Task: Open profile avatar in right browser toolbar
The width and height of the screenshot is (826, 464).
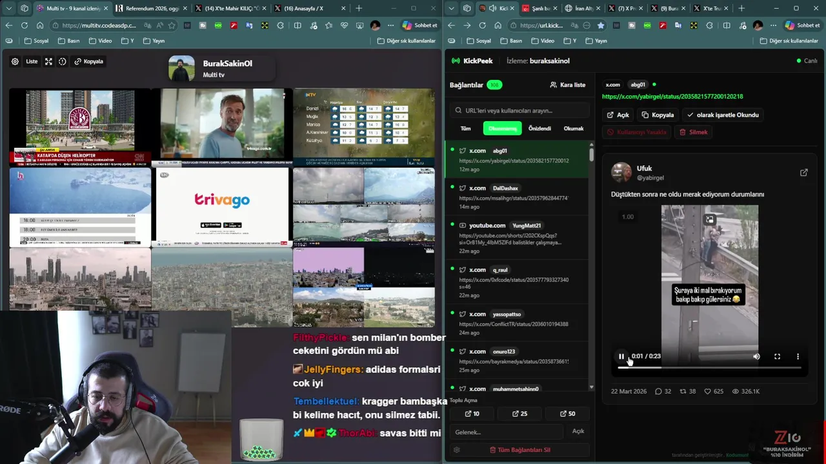Action: point(758,25)
